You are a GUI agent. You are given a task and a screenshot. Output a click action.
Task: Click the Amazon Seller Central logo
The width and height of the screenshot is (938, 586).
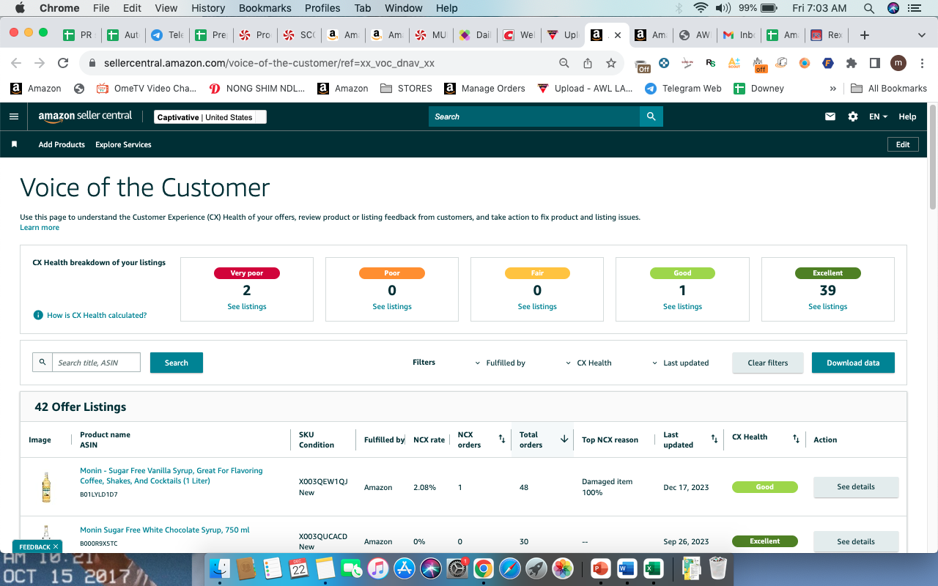(85, 116)
